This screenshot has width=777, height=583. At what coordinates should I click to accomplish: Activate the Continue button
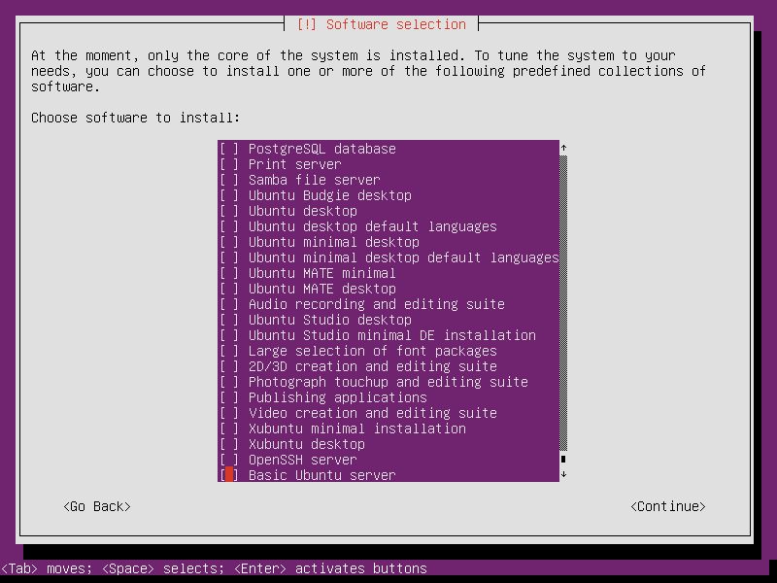click(x=668, y=506)
